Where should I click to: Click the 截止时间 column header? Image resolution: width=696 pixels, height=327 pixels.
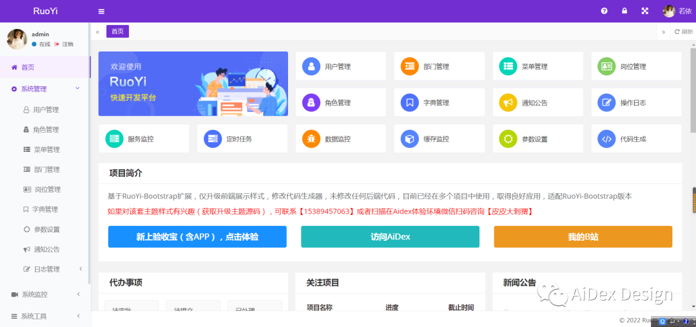click(x=461, y=308)
